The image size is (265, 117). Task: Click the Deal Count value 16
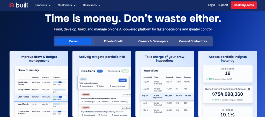point(227,73)
